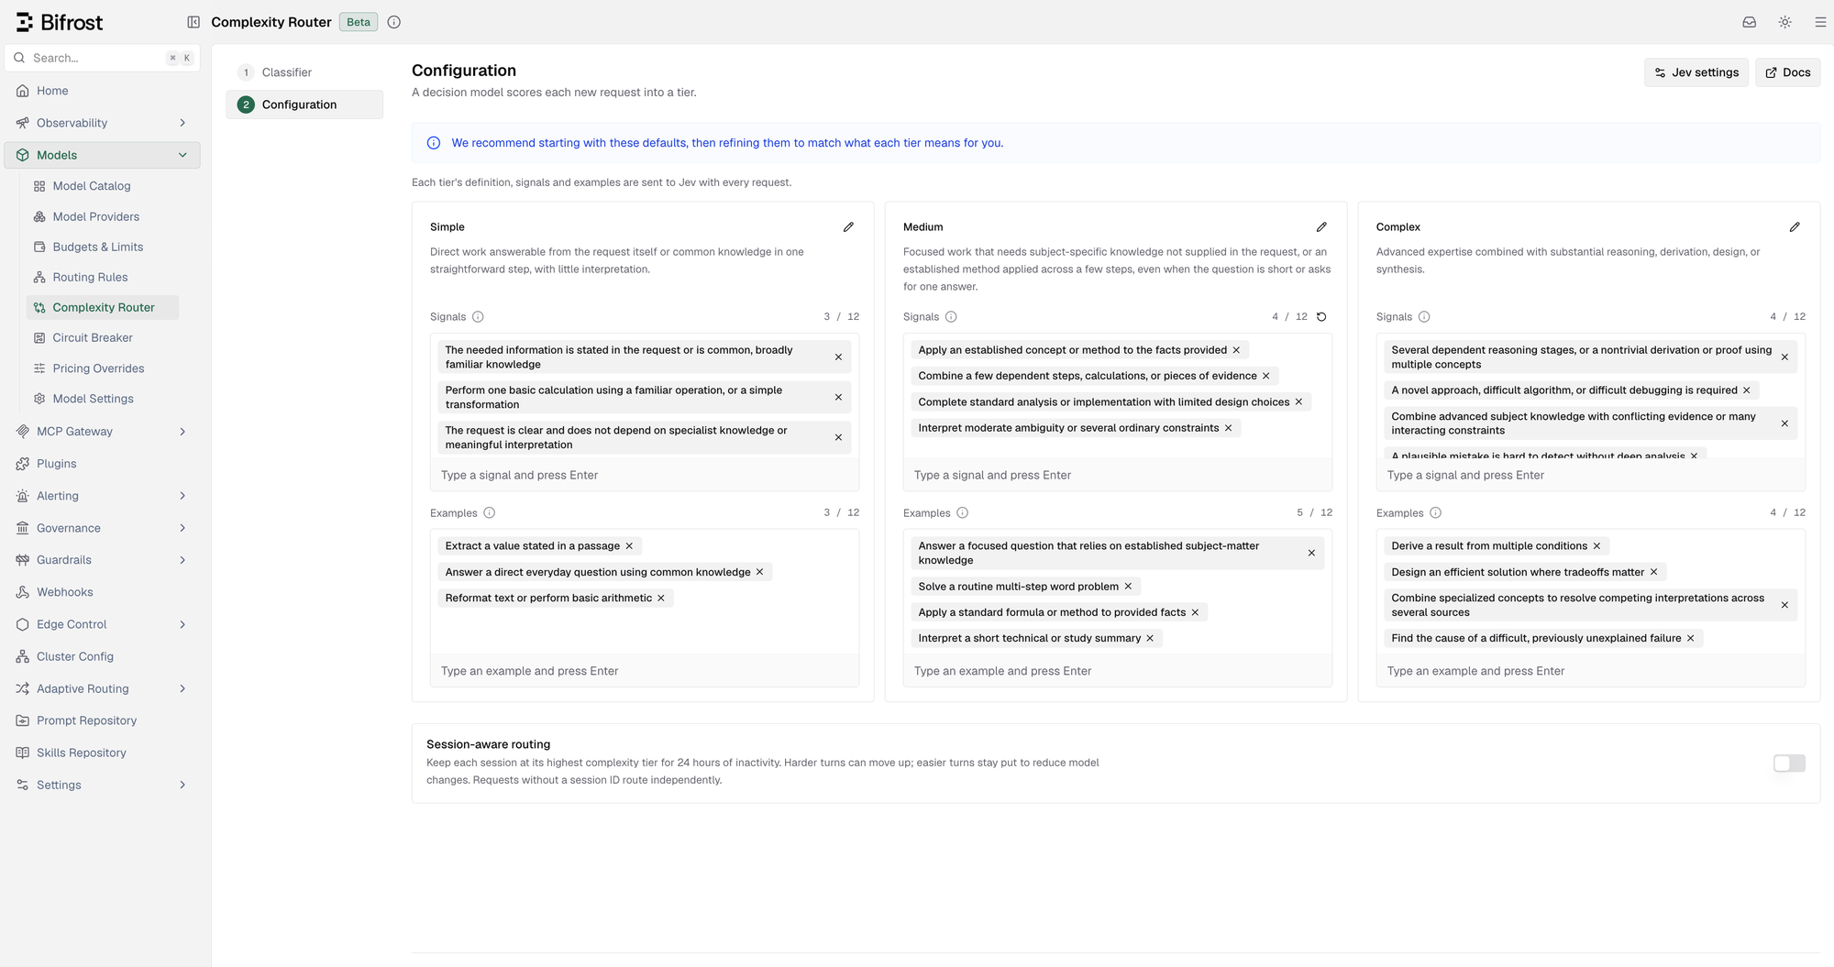Remove 'A novel approach, difficult algorithm' signal
Screen dimensions: 1834x967
coord(1747,390)
